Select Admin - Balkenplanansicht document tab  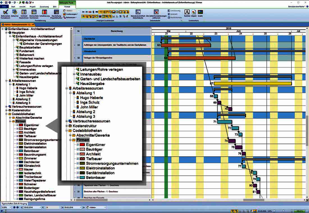tap(17, 25)
